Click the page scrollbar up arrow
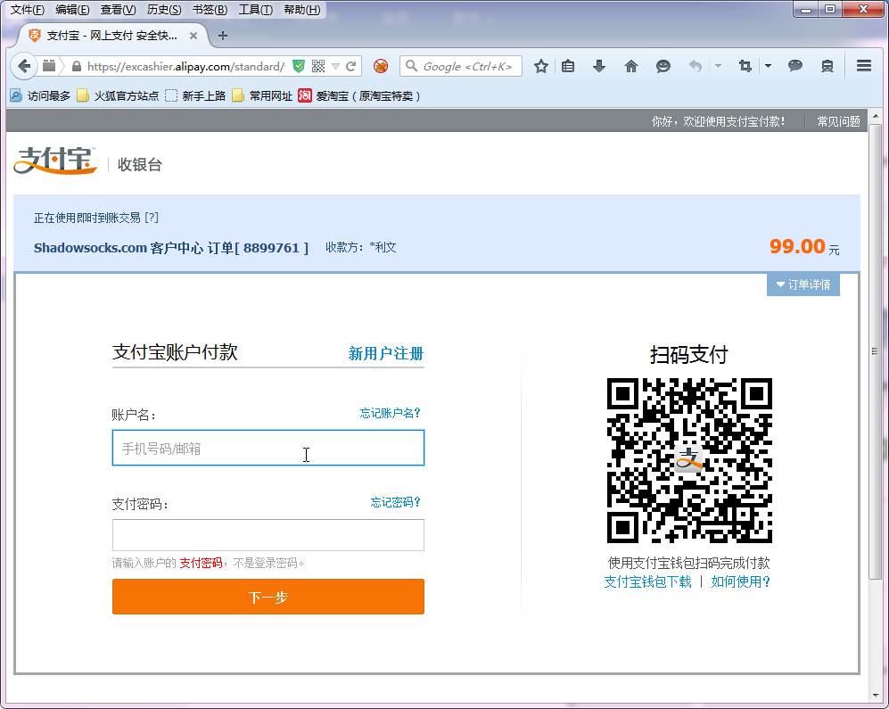This screenshot has width=889, height=709. point(876,116)
